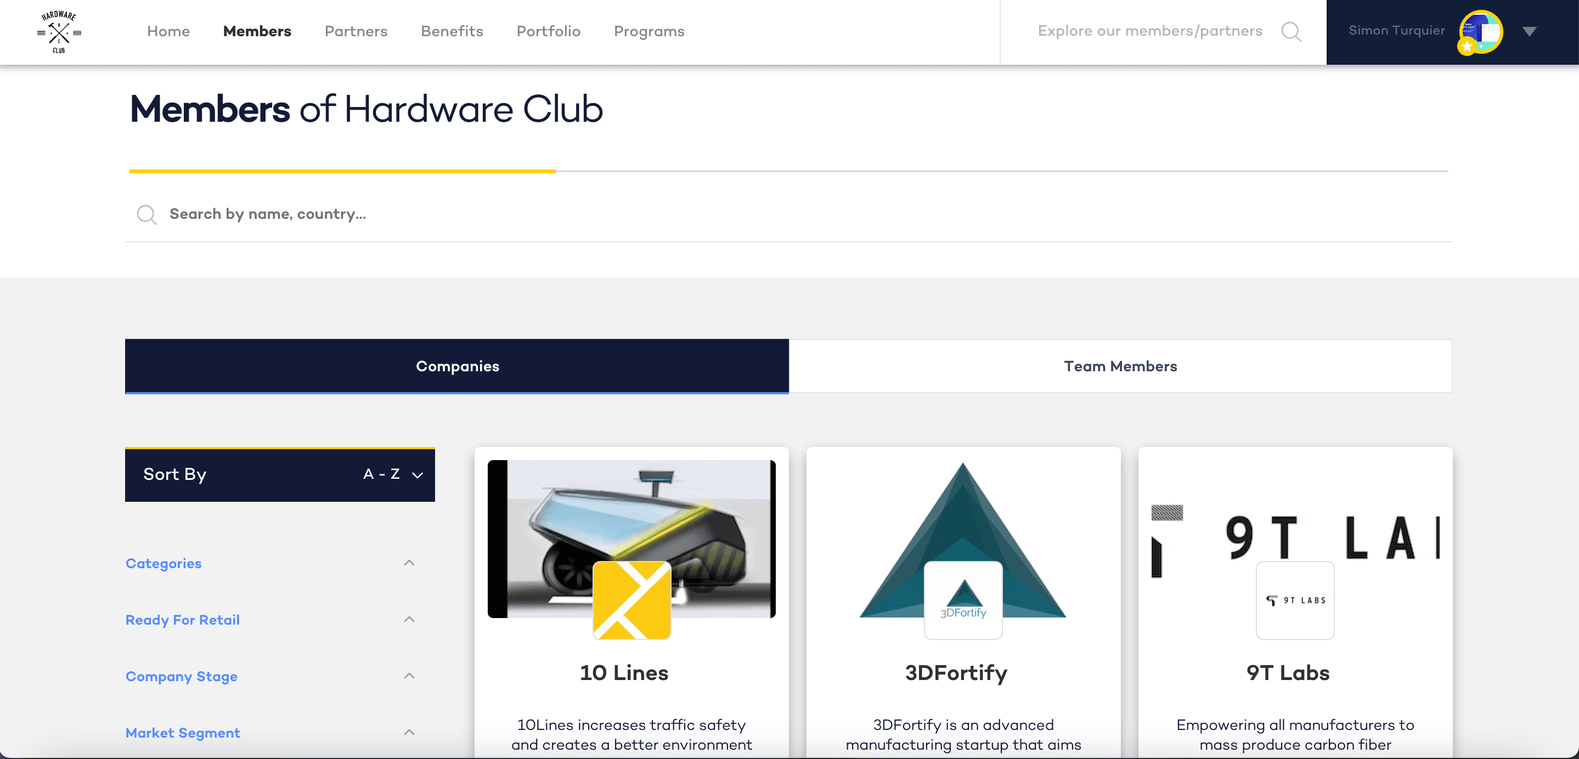Go to the Programs page

649,31
